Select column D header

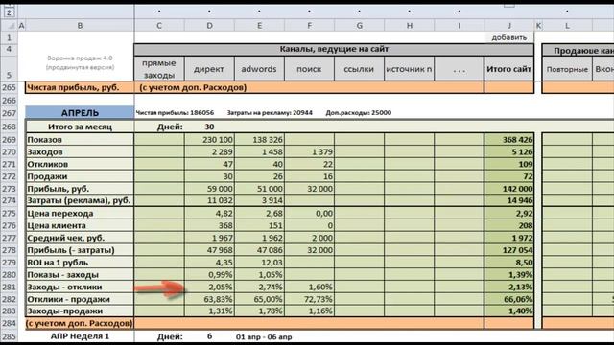pyautogui.click(x=209, y=26)
